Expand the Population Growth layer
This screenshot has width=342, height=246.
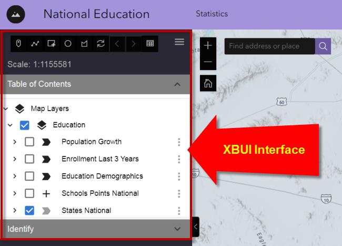(x=15, y=142)
